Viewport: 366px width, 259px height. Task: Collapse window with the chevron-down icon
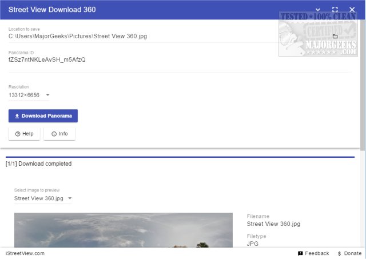click(318, 10)
